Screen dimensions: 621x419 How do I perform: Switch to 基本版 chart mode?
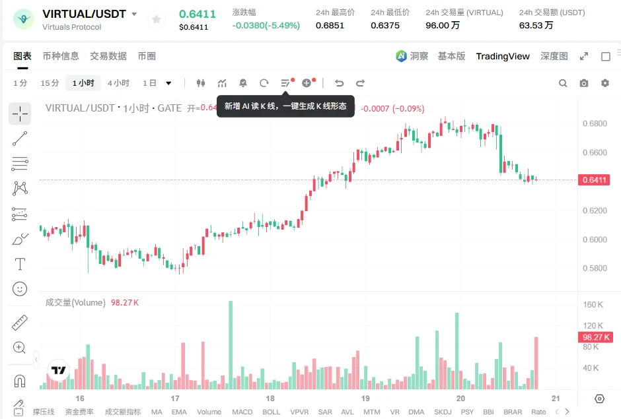[x=451, y=56]
